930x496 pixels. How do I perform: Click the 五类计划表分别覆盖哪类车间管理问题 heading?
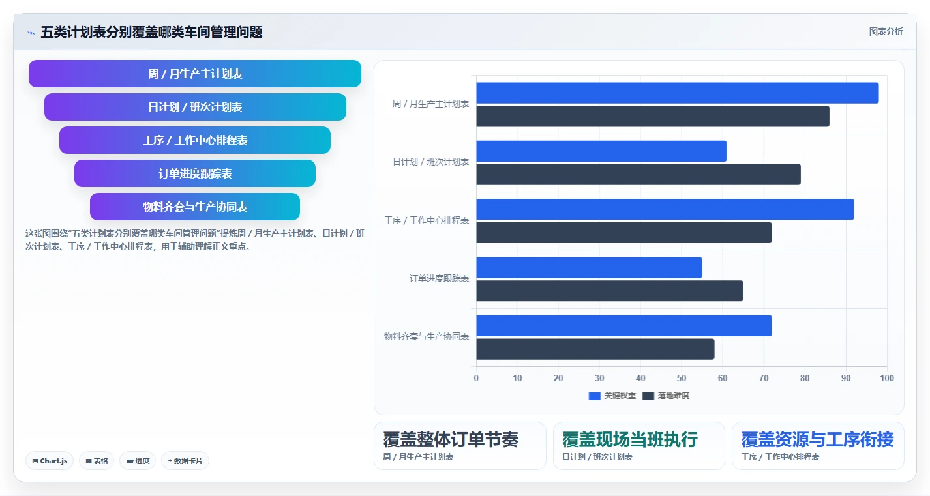pos(151,33)
